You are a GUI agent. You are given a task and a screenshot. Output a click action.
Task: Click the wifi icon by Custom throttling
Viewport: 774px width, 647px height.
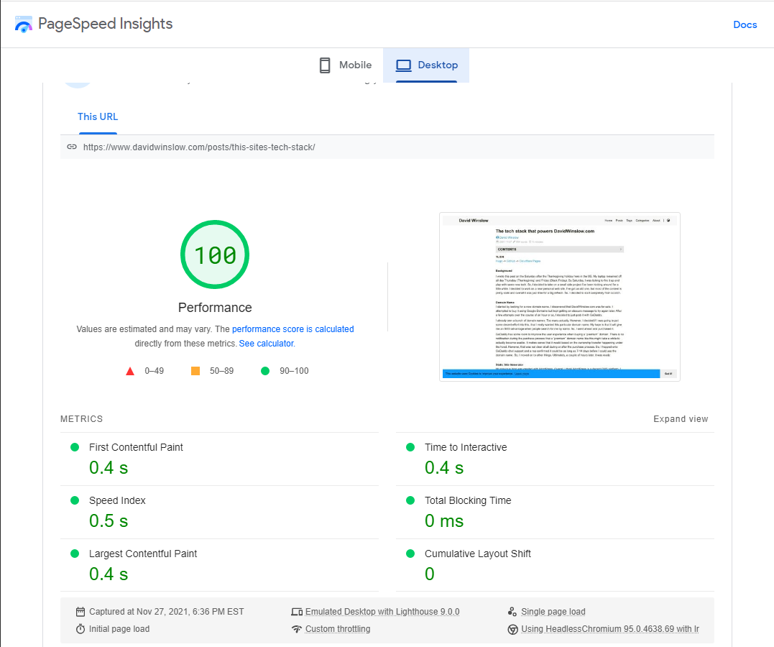coord(297,629)
